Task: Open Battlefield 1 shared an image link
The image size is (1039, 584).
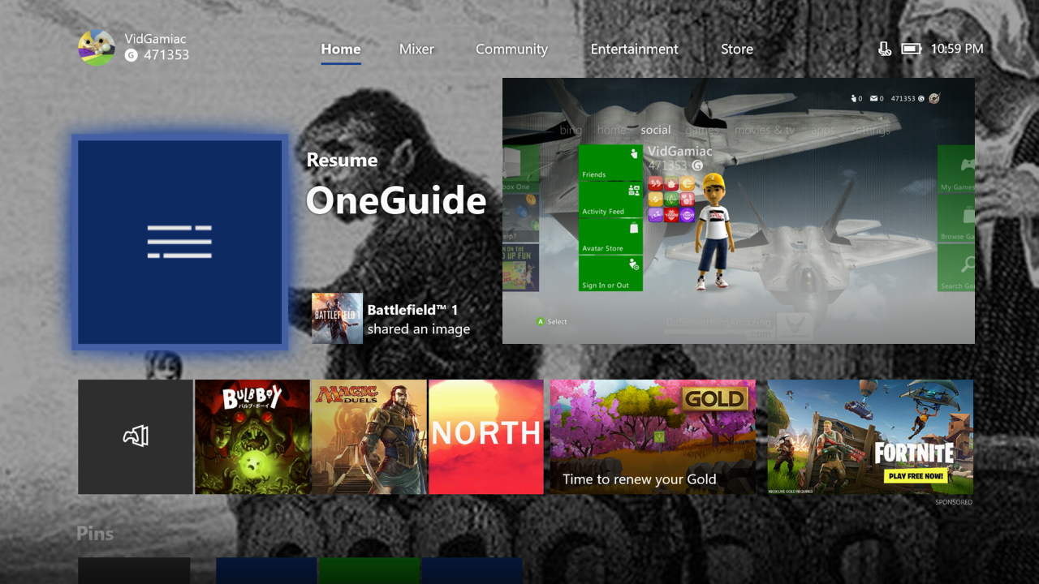Action: pyautogui.click(x=419, y=320)
